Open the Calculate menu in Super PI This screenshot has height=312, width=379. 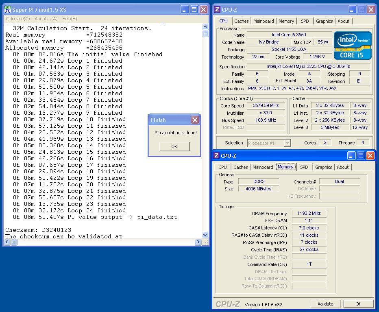17,19
